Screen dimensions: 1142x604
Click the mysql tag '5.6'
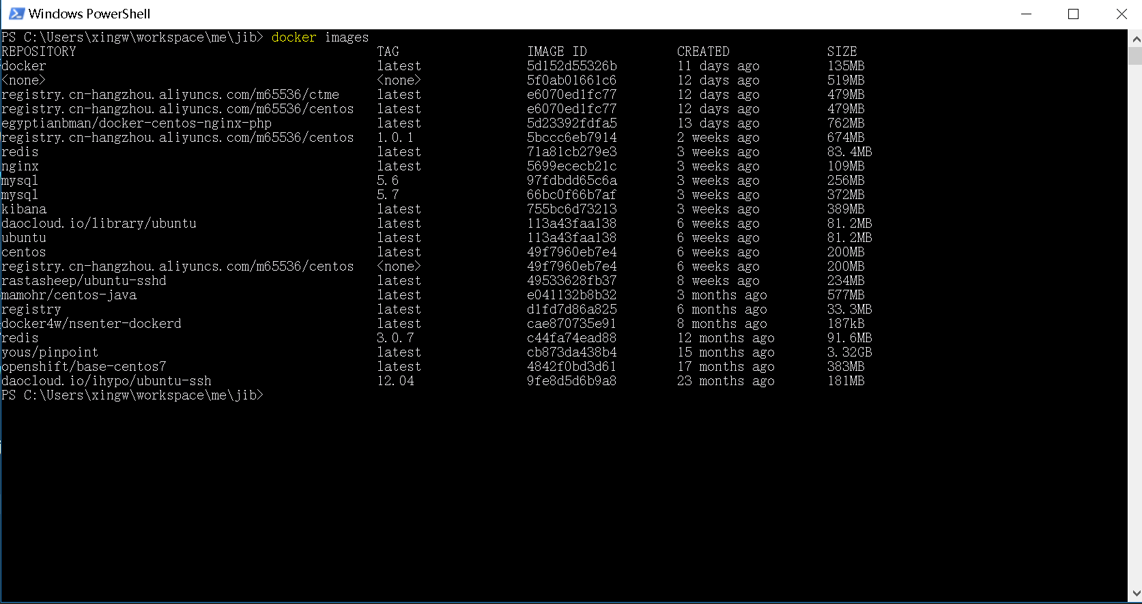(388, 181)
